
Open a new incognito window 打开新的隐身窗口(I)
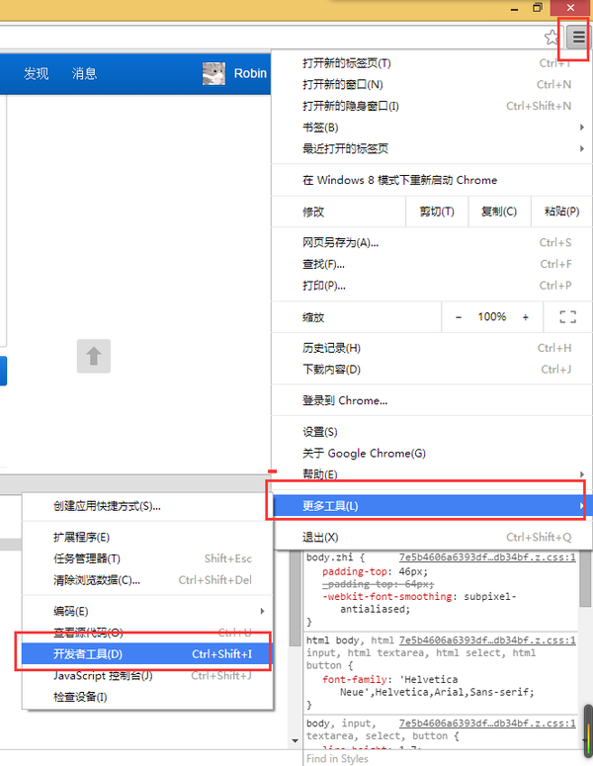(x=432, y=106)
